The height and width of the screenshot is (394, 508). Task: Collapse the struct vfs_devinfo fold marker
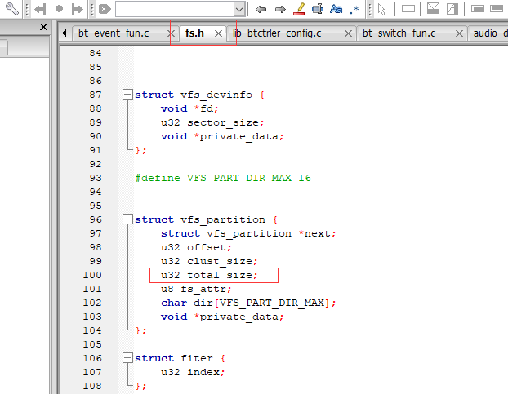point(127,95)
